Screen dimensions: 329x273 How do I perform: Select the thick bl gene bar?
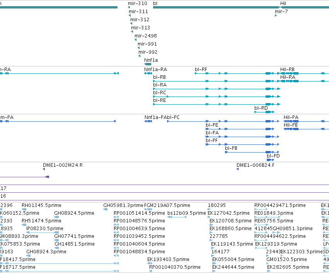tap(217, 8)
